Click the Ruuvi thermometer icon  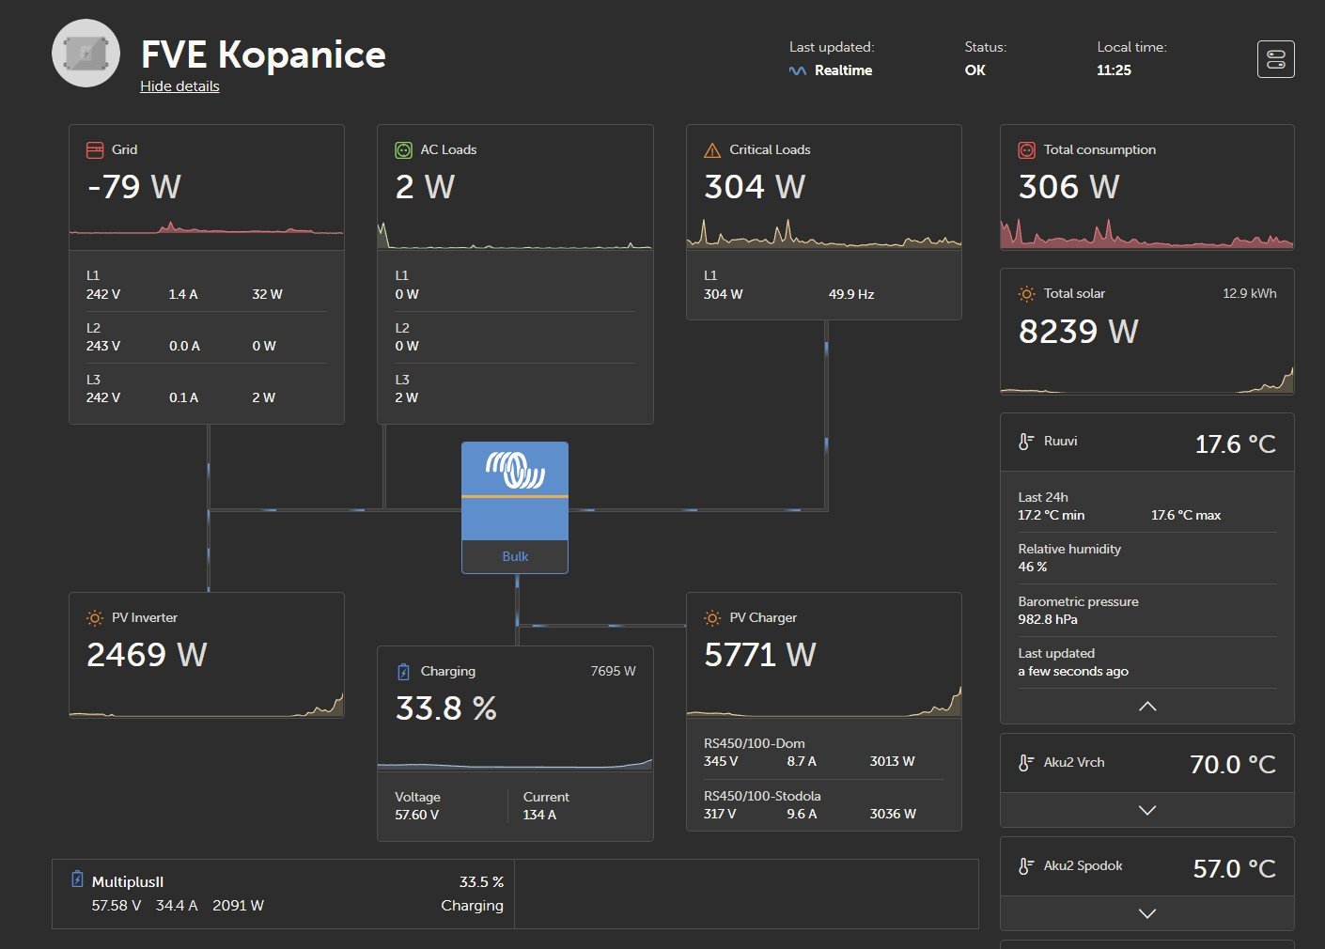pyautogui.click(x=1026, y=442)
